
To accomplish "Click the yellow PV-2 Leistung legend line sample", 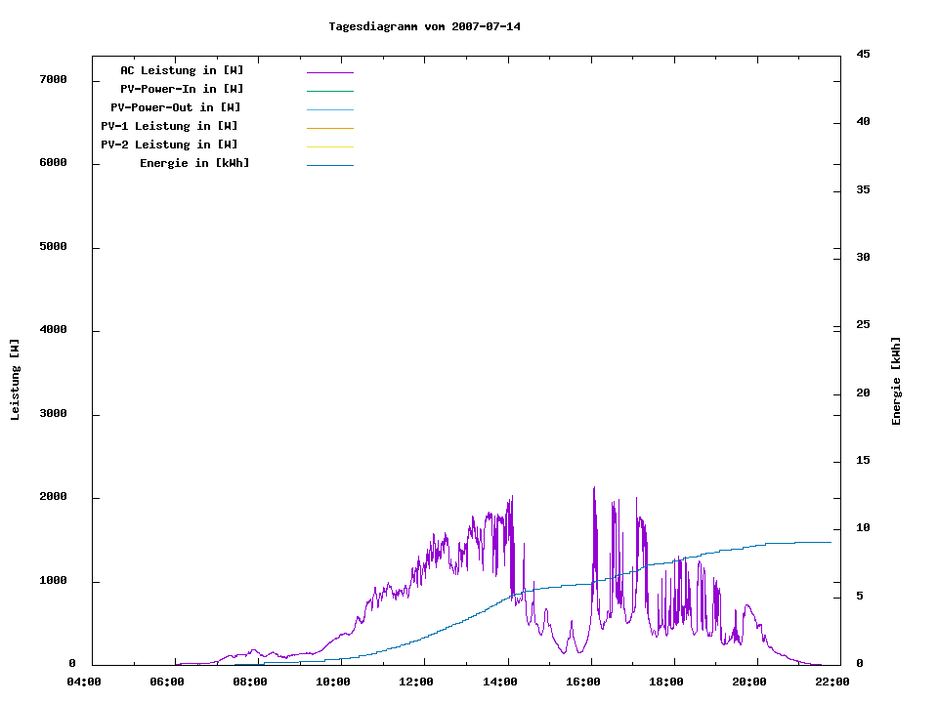I will [x=329, y=146].
